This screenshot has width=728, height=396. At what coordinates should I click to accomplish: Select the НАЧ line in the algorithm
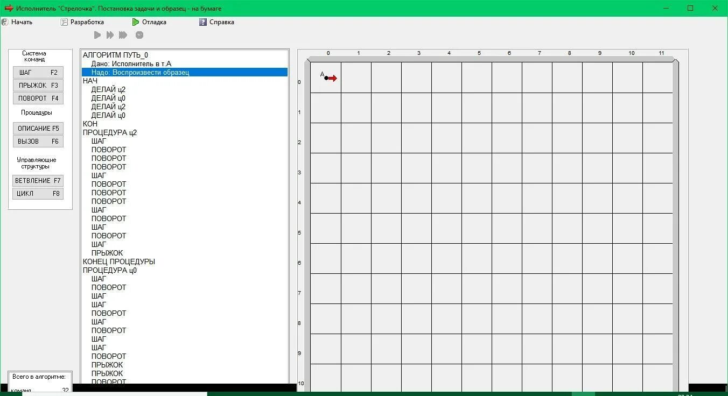[x=90, y=81]
